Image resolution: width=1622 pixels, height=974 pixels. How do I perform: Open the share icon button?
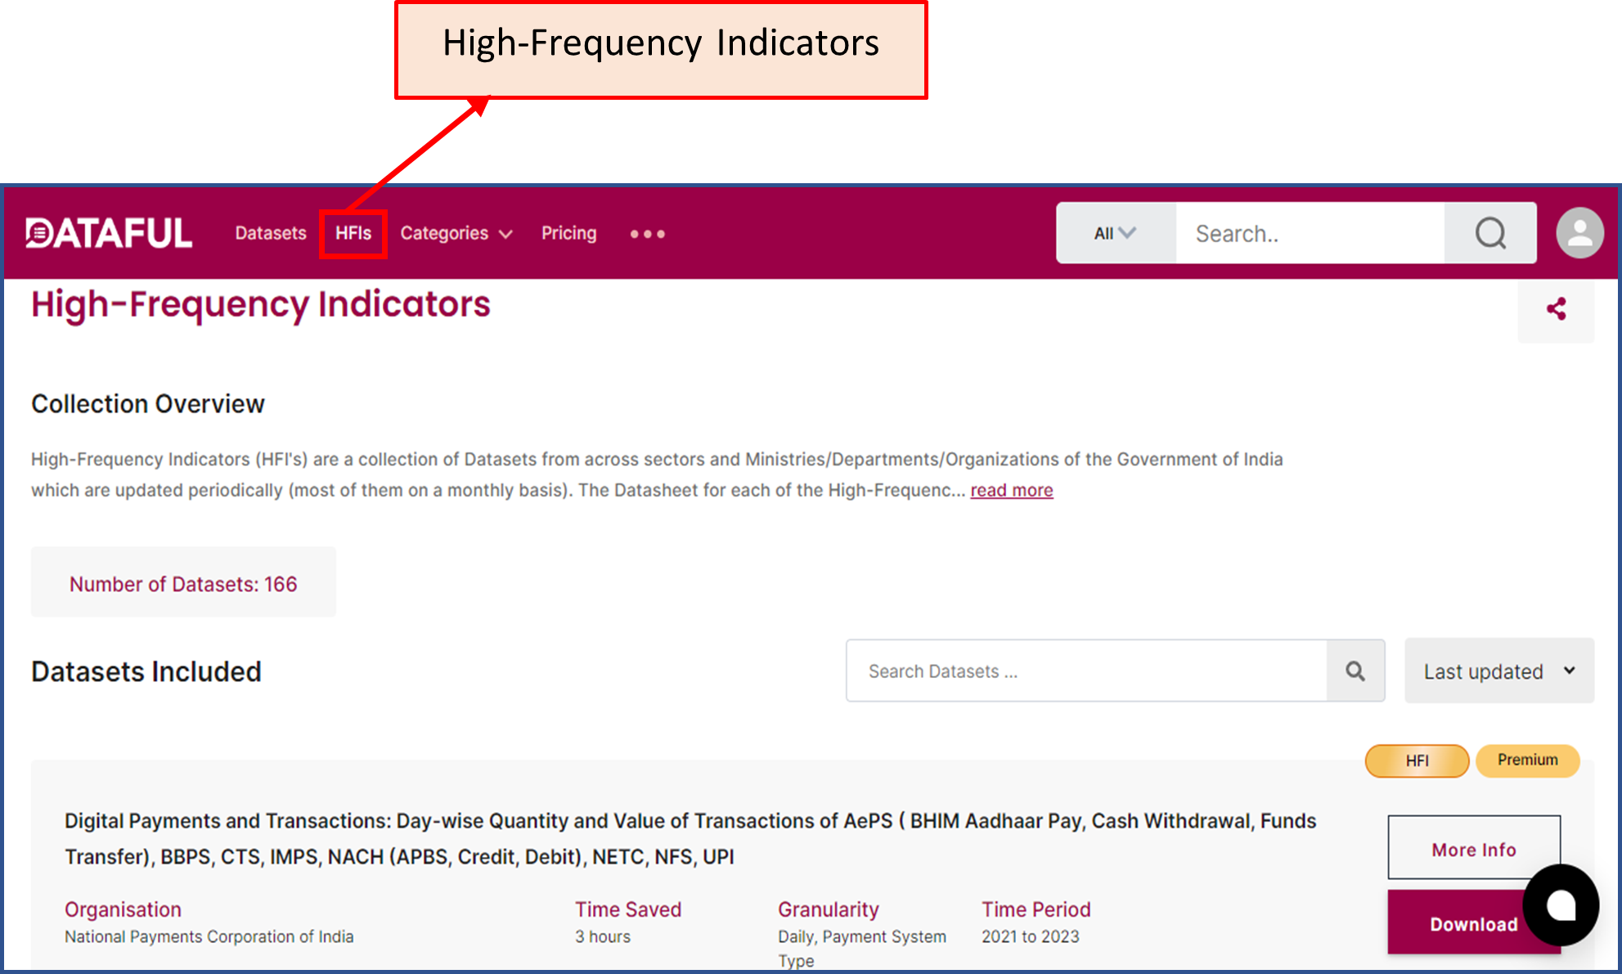click(x=1555, y=309)
